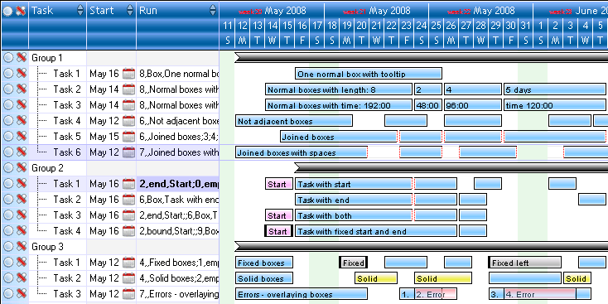Select the Group 2 row circle
The image size is (608, 304).
coord(7,168)
